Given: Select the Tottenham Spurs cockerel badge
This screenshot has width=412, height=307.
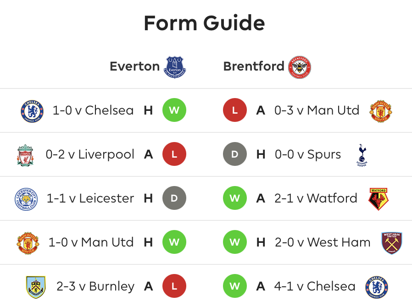Looking at the screenshot, I should [362, 155].
